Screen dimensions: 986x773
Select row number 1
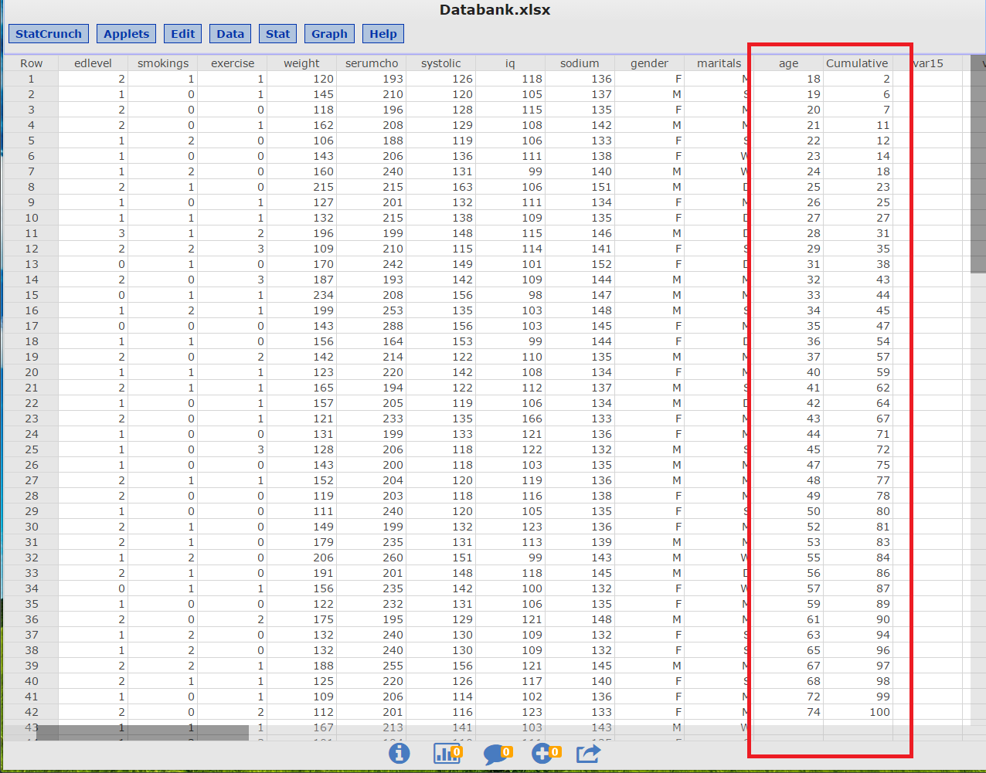pos(31,79)
